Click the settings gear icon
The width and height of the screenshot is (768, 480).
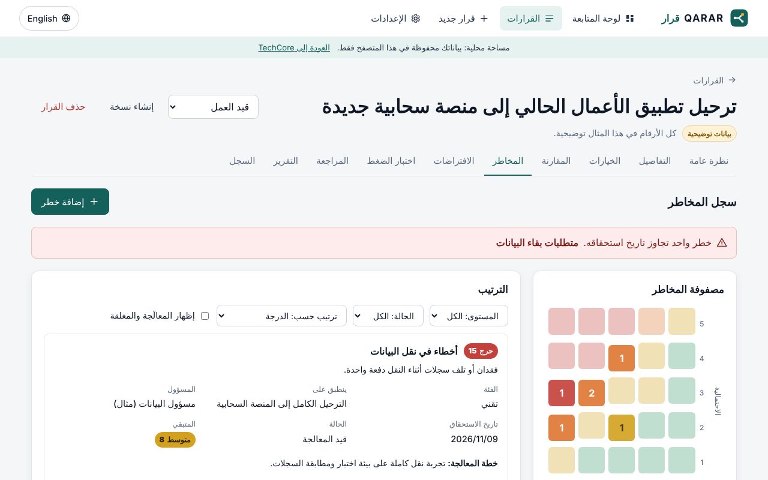[x=416, y=19]
